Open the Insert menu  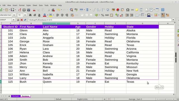click(15, 5)
